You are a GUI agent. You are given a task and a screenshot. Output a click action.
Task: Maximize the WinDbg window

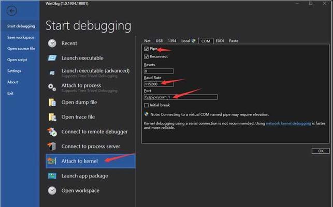(311, 3)
